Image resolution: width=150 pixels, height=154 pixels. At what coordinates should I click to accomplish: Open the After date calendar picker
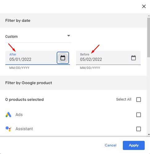point(63,58)
